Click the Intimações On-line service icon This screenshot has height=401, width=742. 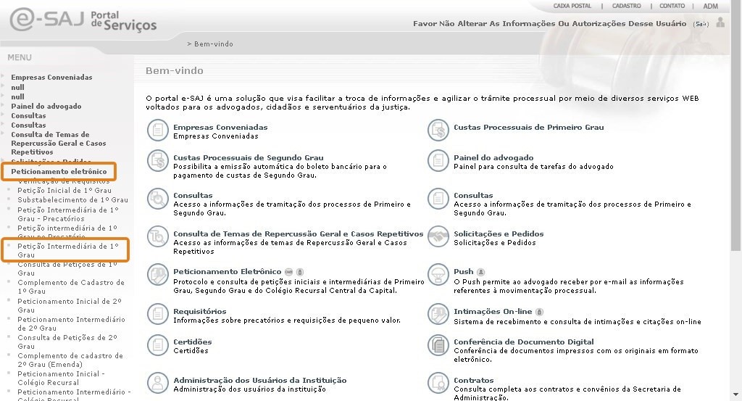coord(438,315)
